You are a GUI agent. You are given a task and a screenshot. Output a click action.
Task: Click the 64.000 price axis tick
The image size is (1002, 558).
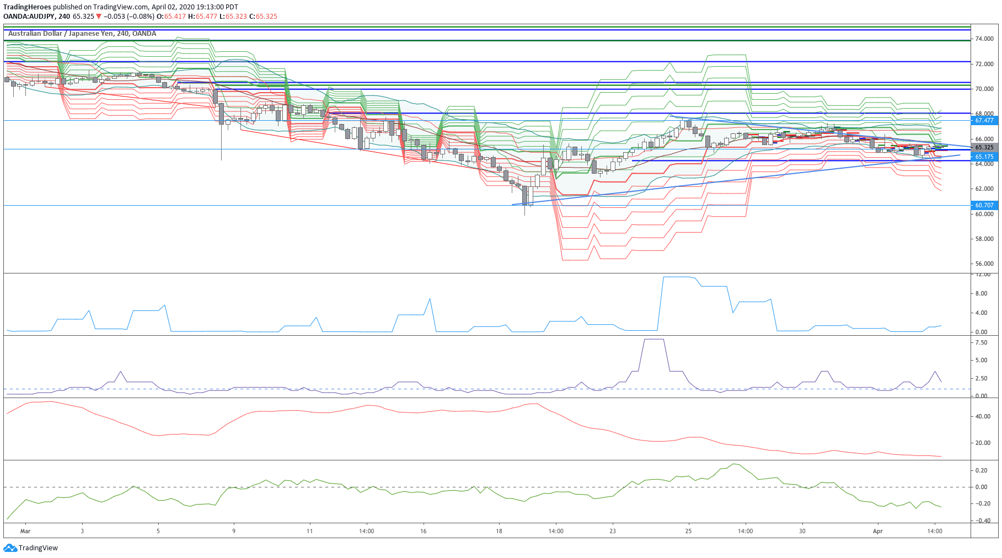984,164
